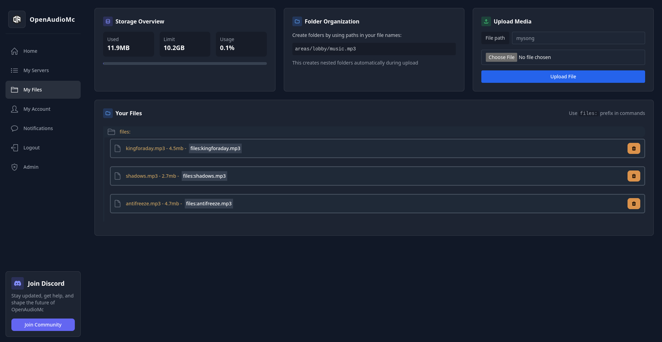This screenshot has width=662, height=342.
Task: Click the Used 11.9MB storage card
Action: 129,44
